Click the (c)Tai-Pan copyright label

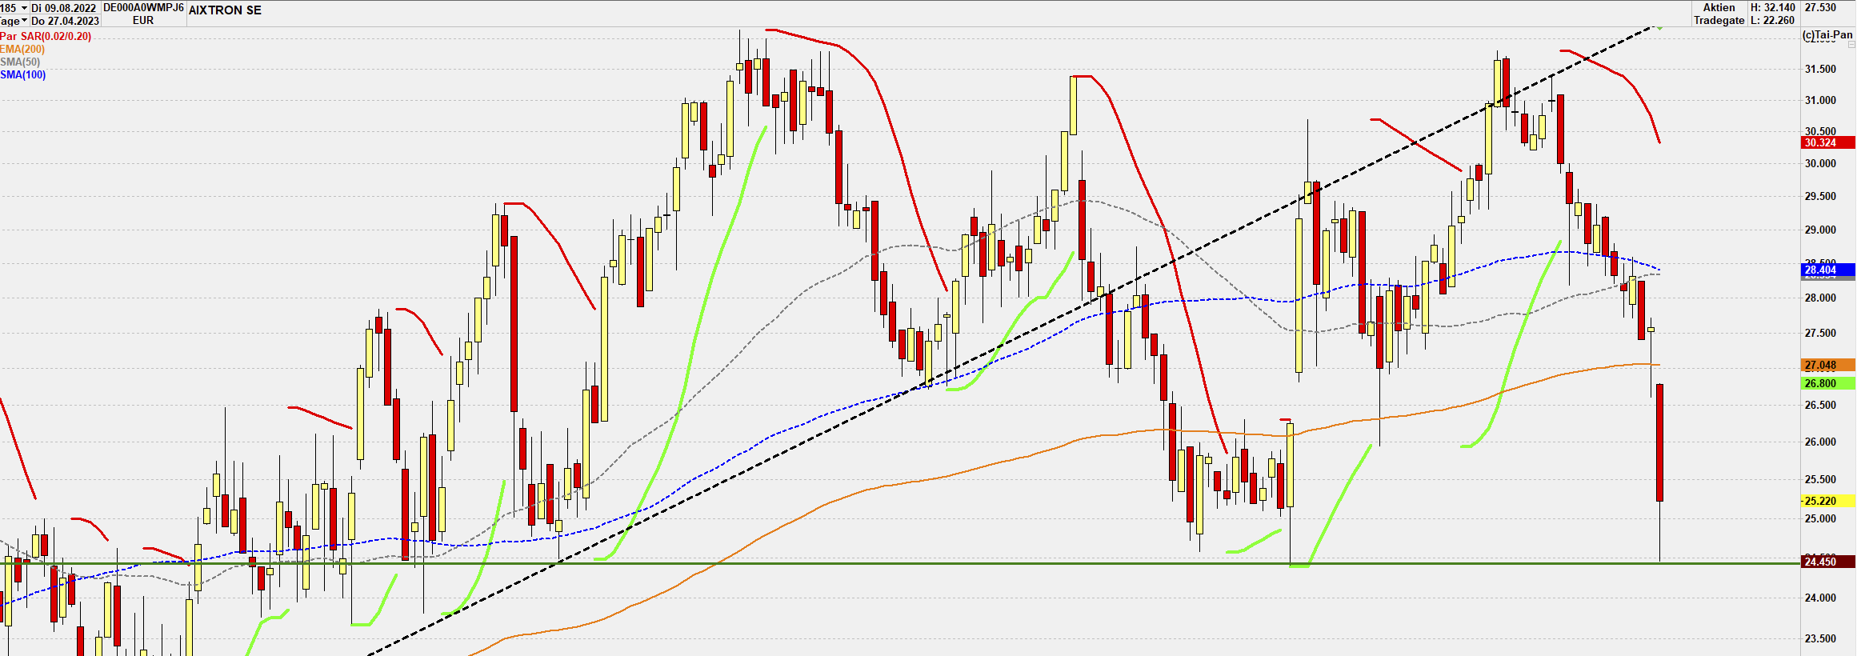point(1827,35)
